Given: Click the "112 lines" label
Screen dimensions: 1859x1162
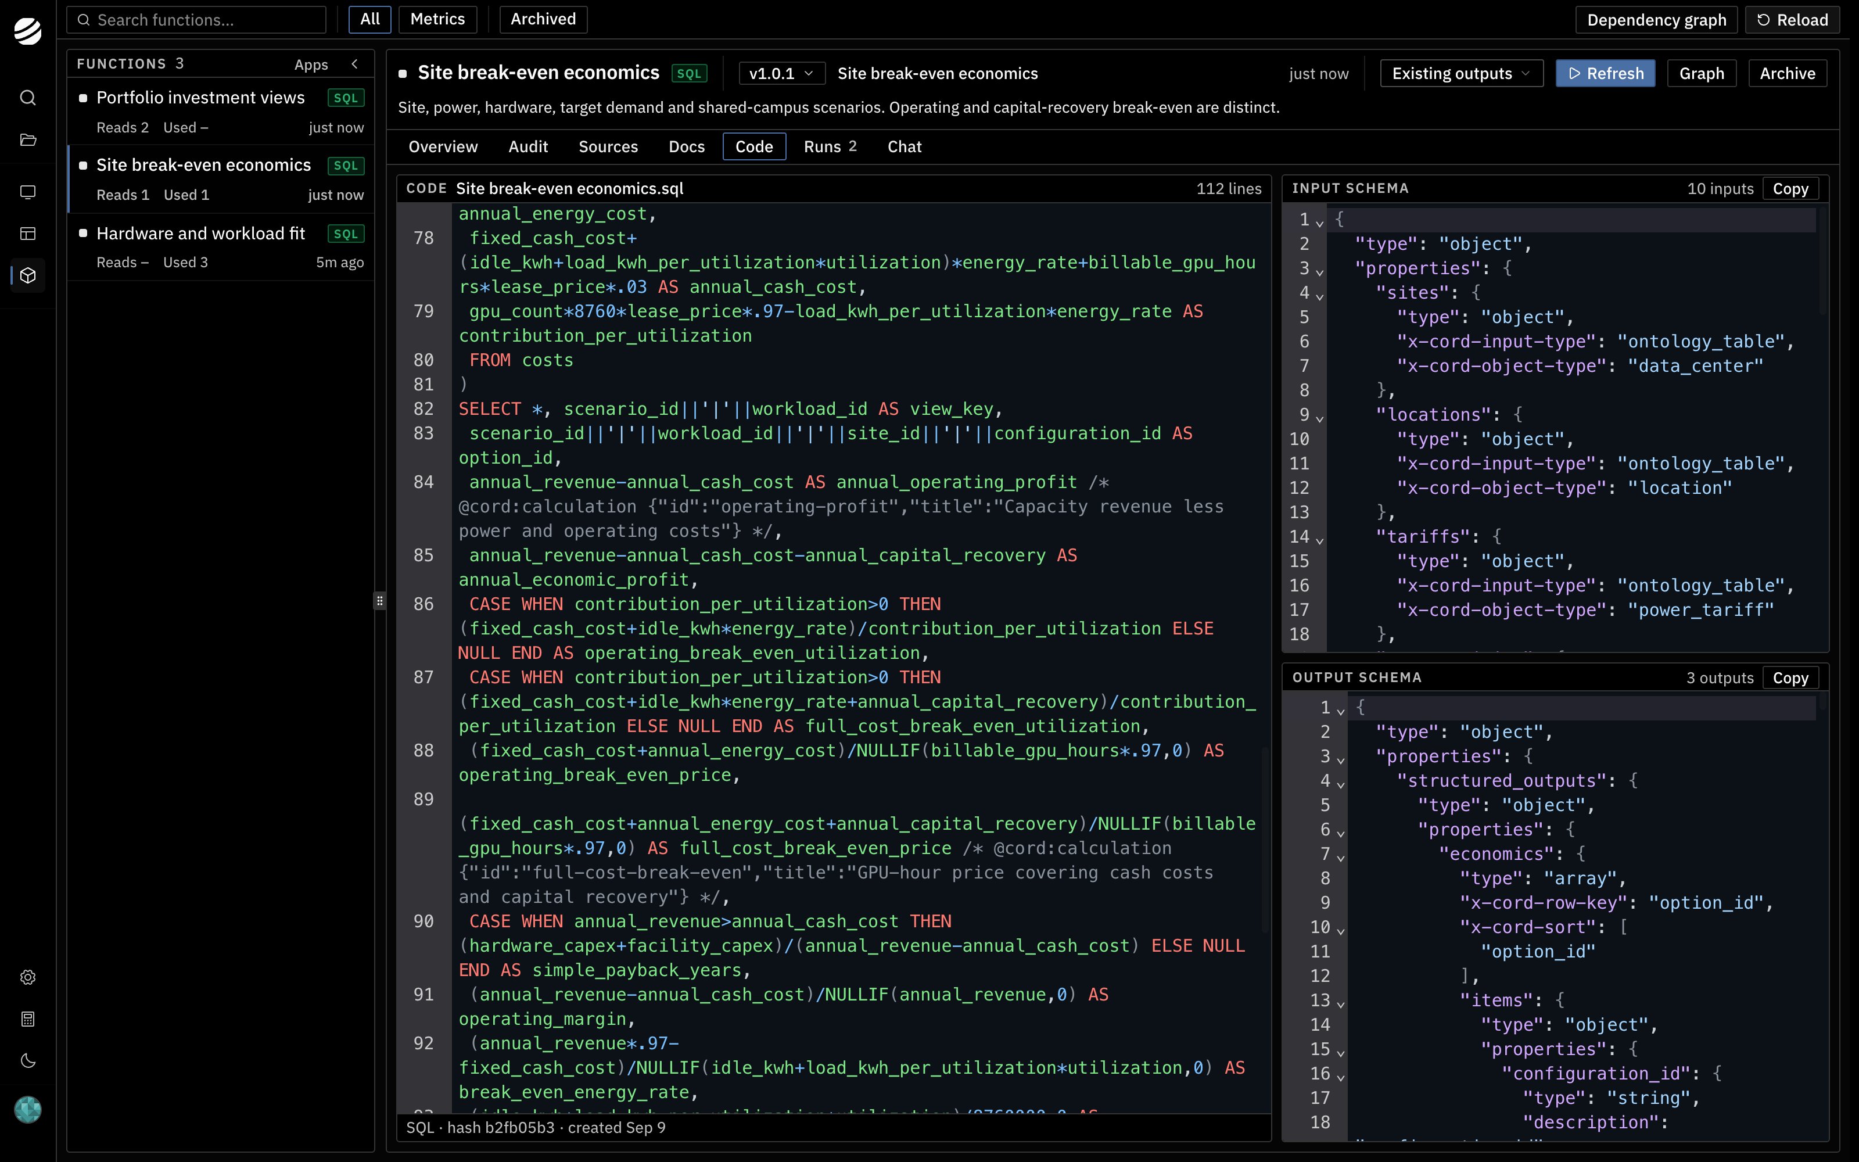Looking at the screenshot, I should tap(1228, 188).
